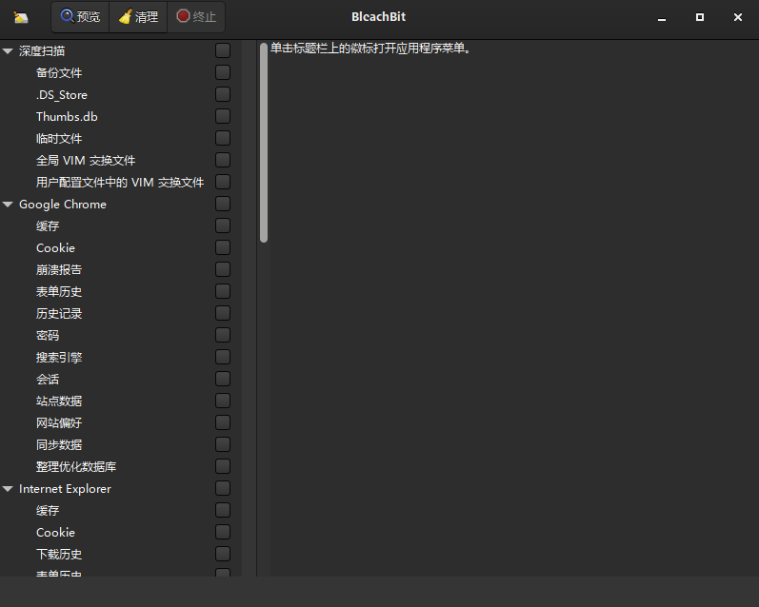Select the Internet Explorer tree label
The height and width of the screenshot is (607, 759).
65,488
